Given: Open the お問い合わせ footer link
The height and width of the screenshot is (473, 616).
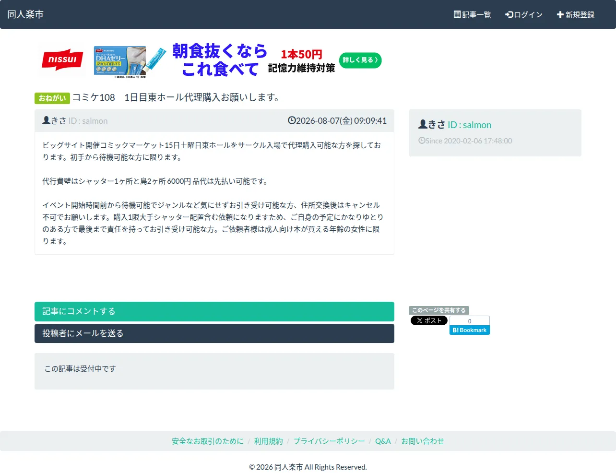Looking at the screenshot, I should click(423, 441).
